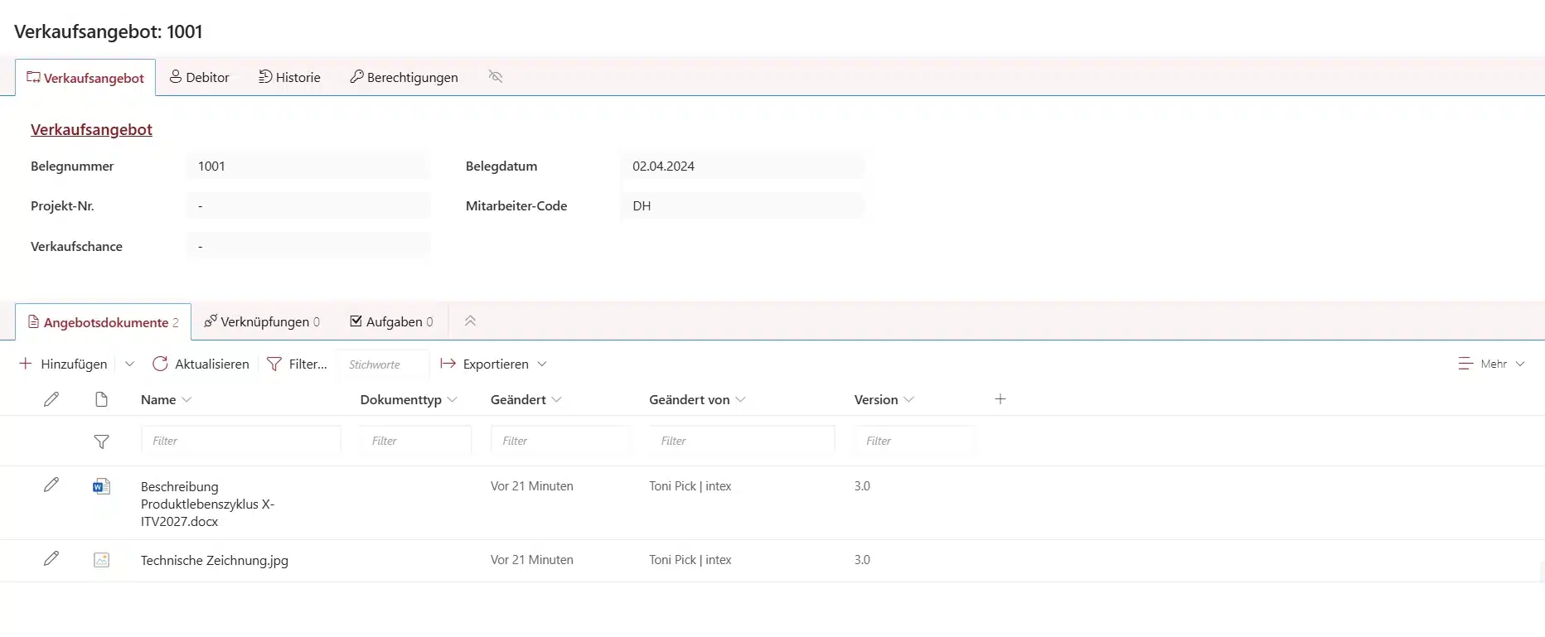Click the Hinzufügen button
Viewport: 1545px width, 637px height.
[x=64, y=364]
